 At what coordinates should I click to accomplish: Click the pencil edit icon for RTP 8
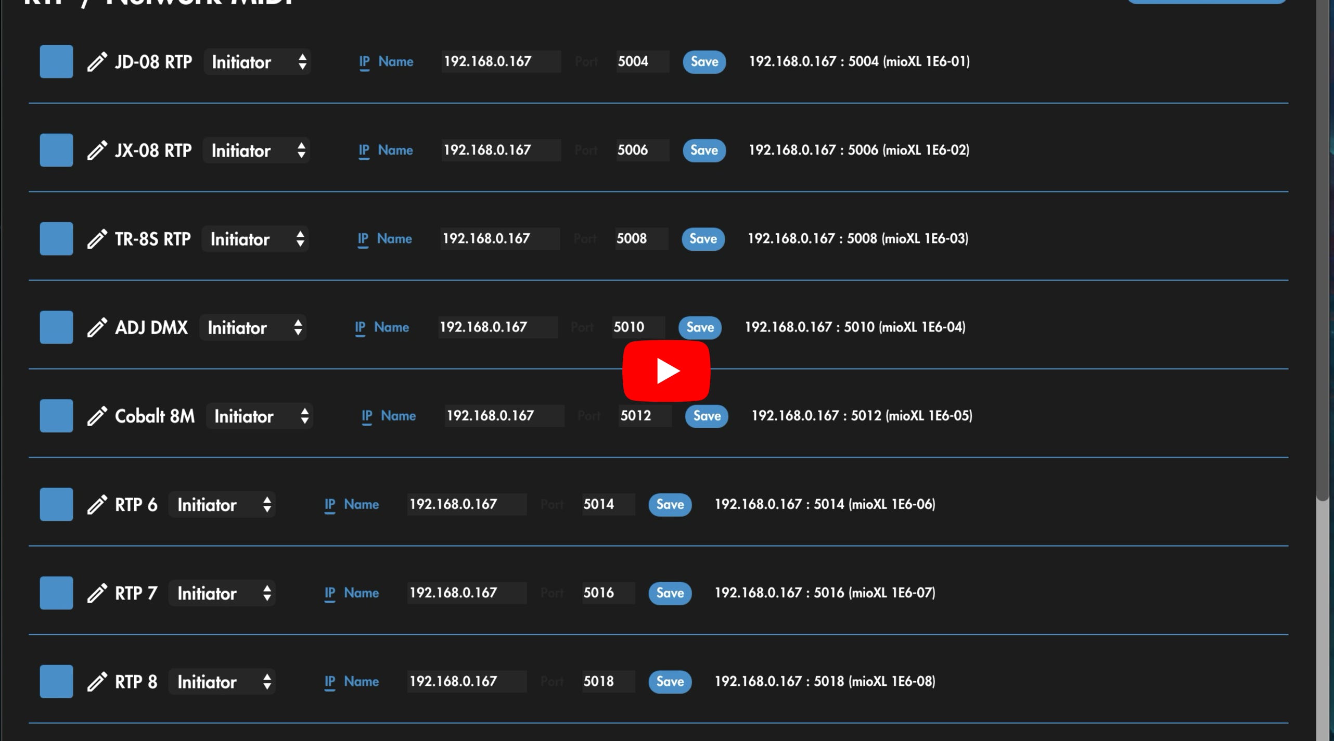point(97,681)
